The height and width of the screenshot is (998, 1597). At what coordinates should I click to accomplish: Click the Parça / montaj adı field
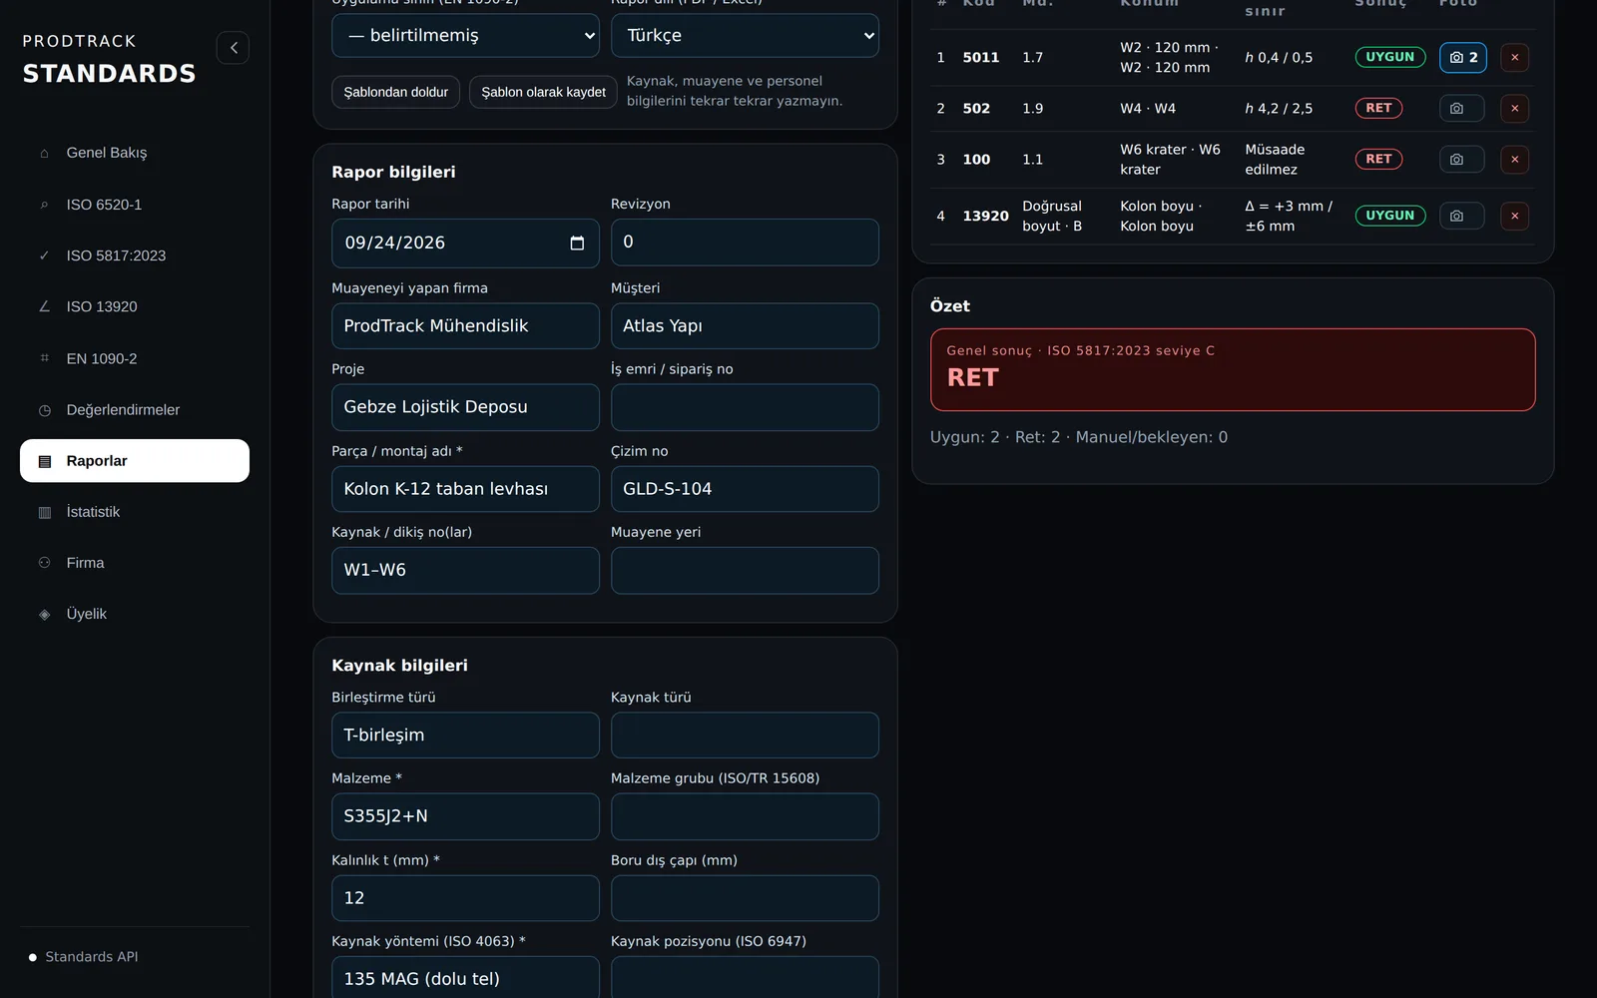tap(465, 489)
